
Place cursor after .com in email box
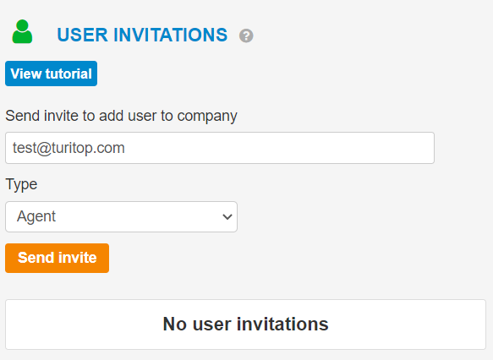[127, 148]
